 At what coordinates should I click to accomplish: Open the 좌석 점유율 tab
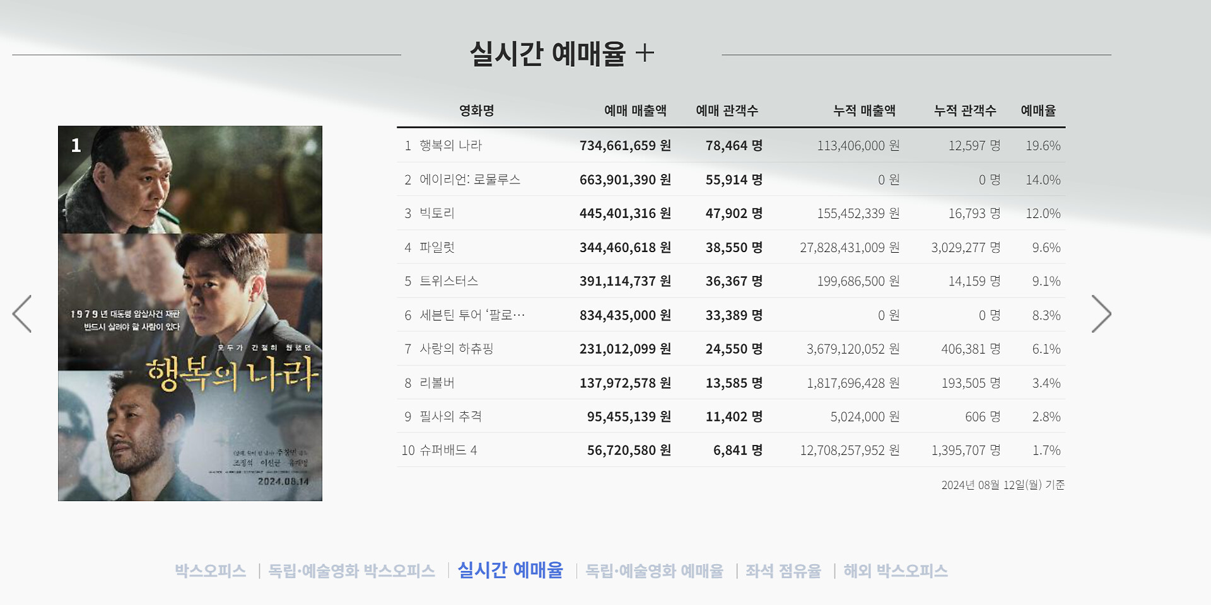[783, 571]
